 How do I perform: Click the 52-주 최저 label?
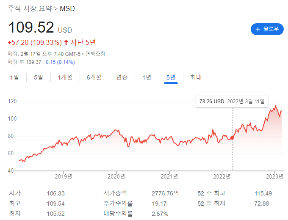[x=211, y=203]
